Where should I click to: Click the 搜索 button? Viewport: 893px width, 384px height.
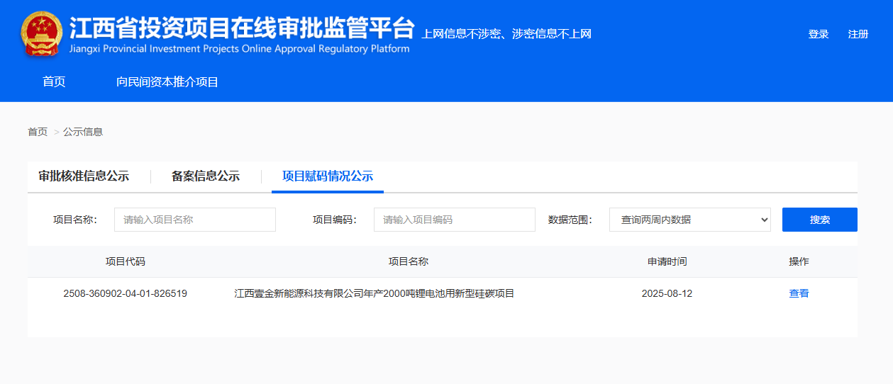click(820, 220)
